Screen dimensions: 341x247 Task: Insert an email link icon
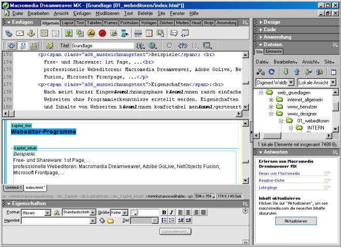20,33
